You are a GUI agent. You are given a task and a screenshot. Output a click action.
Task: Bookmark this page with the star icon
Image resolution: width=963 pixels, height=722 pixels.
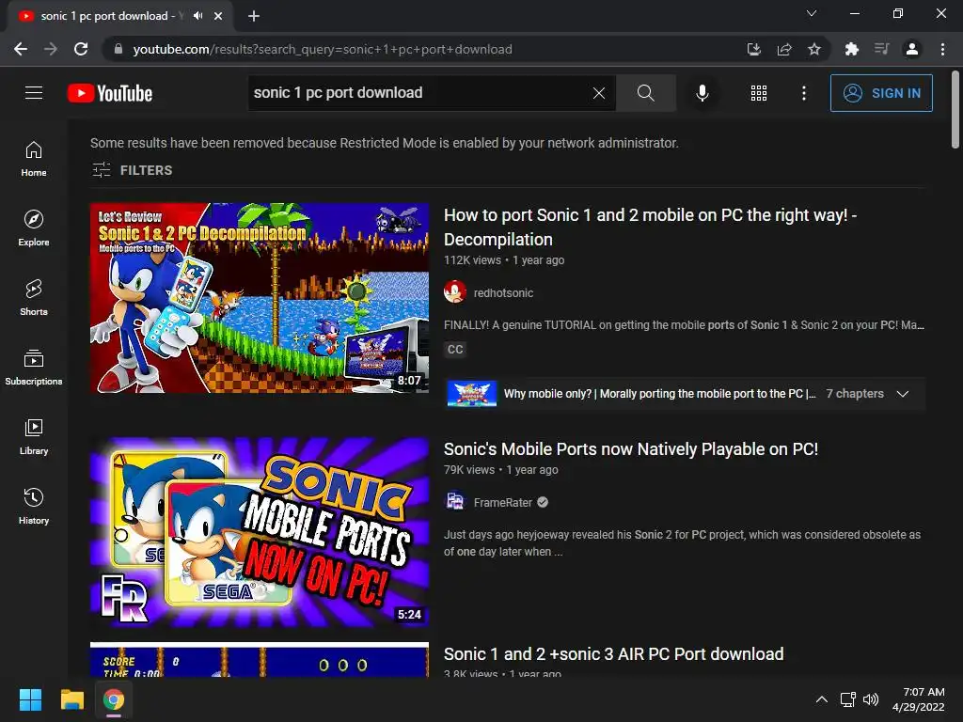[814, 49]
